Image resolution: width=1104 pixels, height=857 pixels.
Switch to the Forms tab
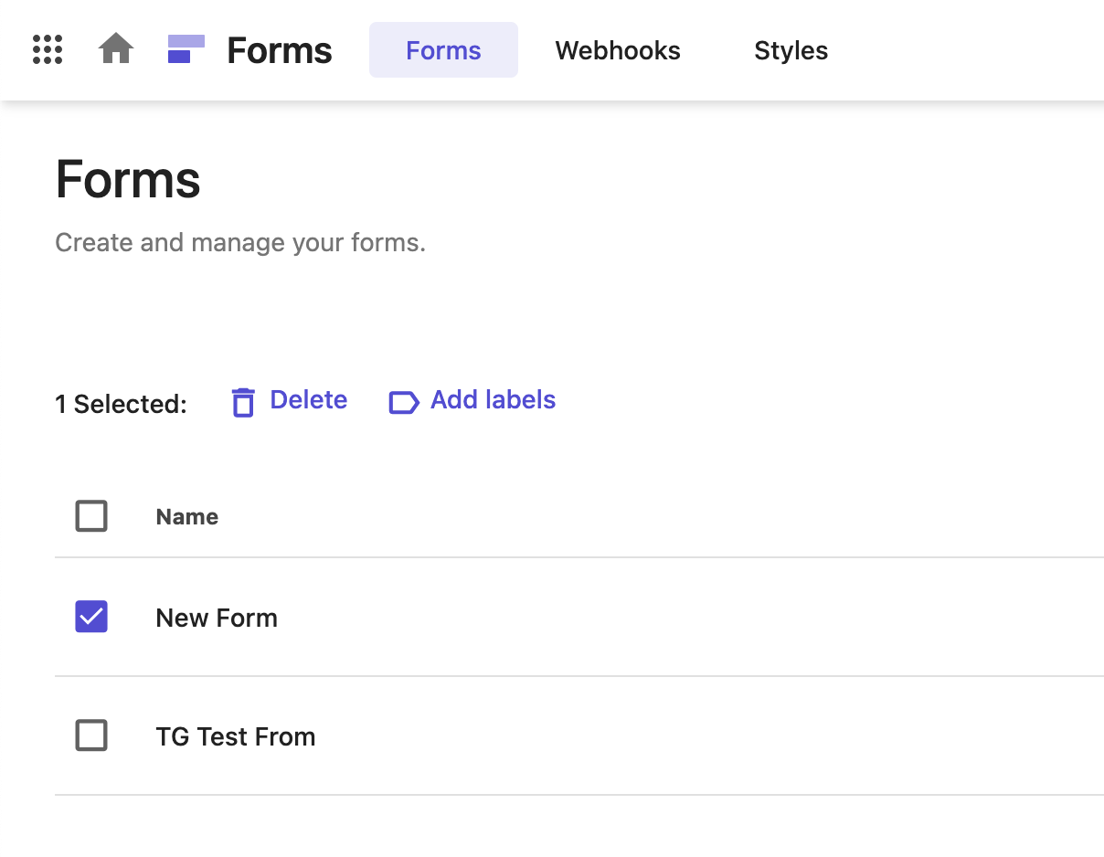443,50
